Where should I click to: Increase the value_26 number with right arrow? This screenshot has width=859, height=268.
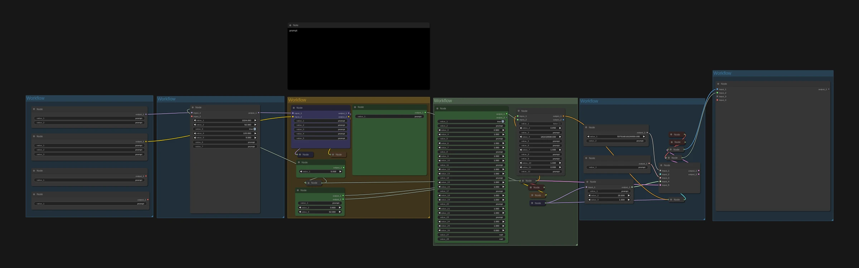tap(503, 230)
